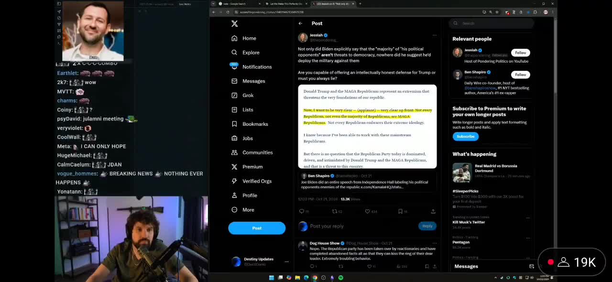Repost Jessiah's post using the retweet icon

335,211
